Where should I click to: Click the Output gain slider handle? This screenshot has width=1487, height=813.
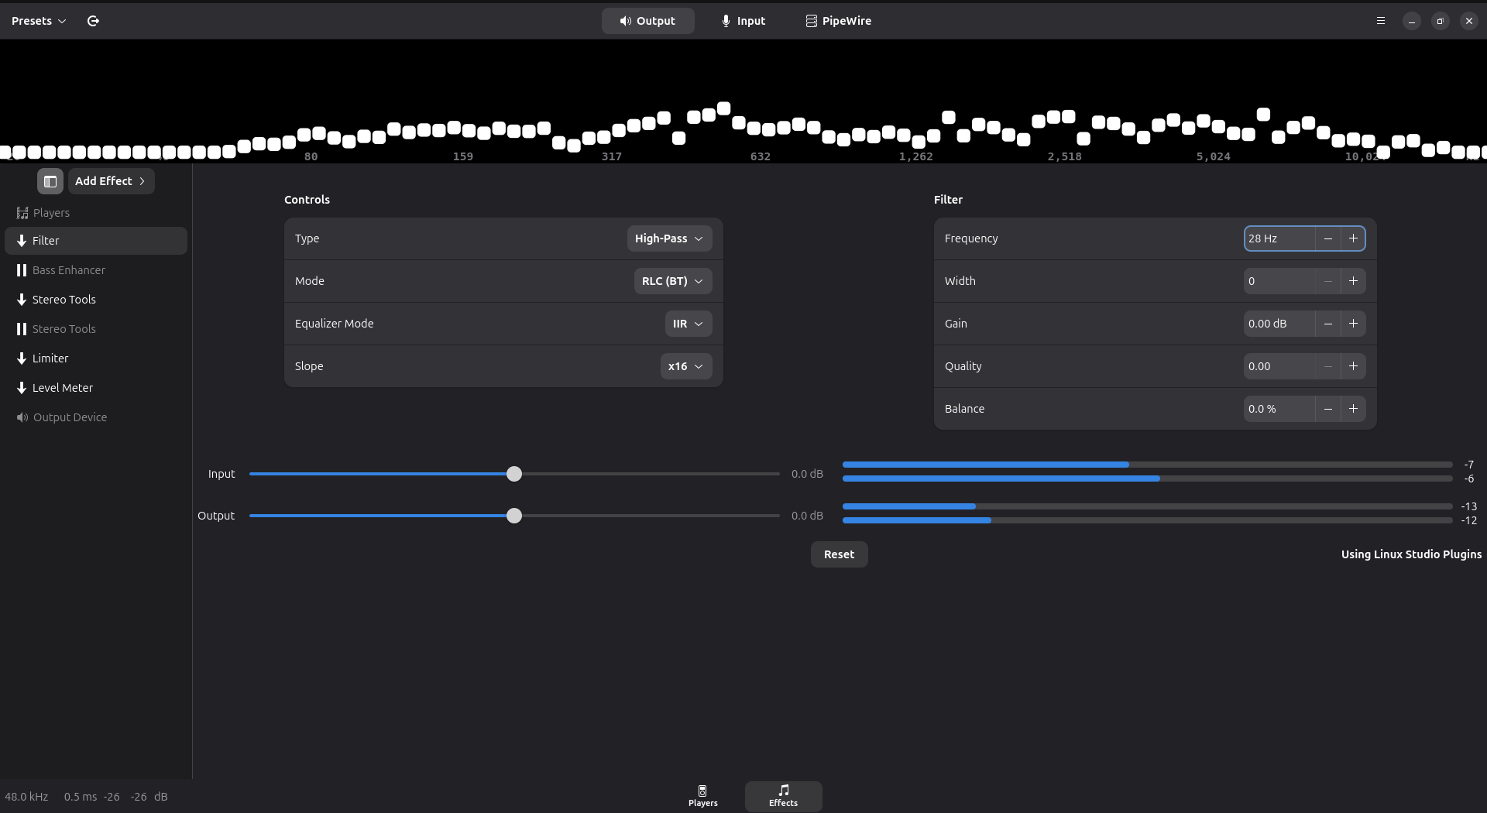pyautogui.click(x=514, y=516)
